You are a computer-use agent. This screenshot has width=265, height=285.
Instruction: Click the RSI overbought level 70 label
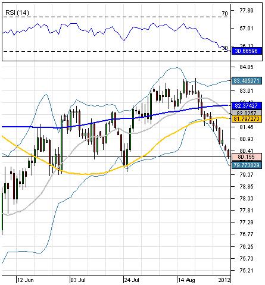(225, 14)
